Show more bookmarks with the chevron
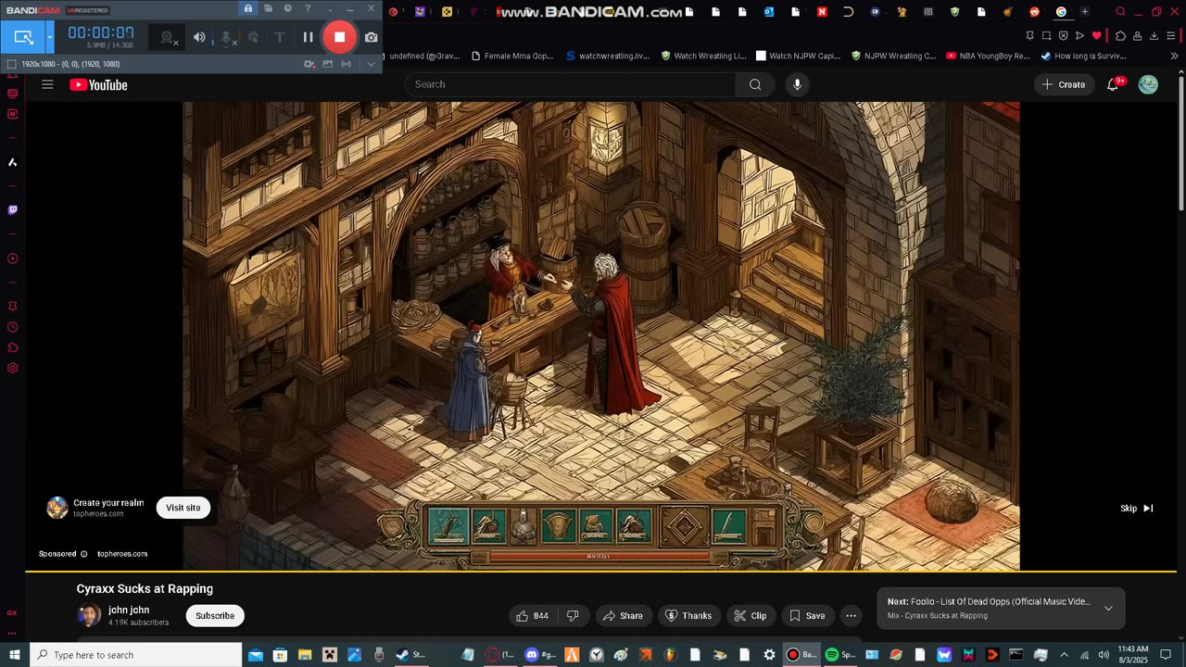Screen dimensions: 1186x667 (x=1175, y=56)
